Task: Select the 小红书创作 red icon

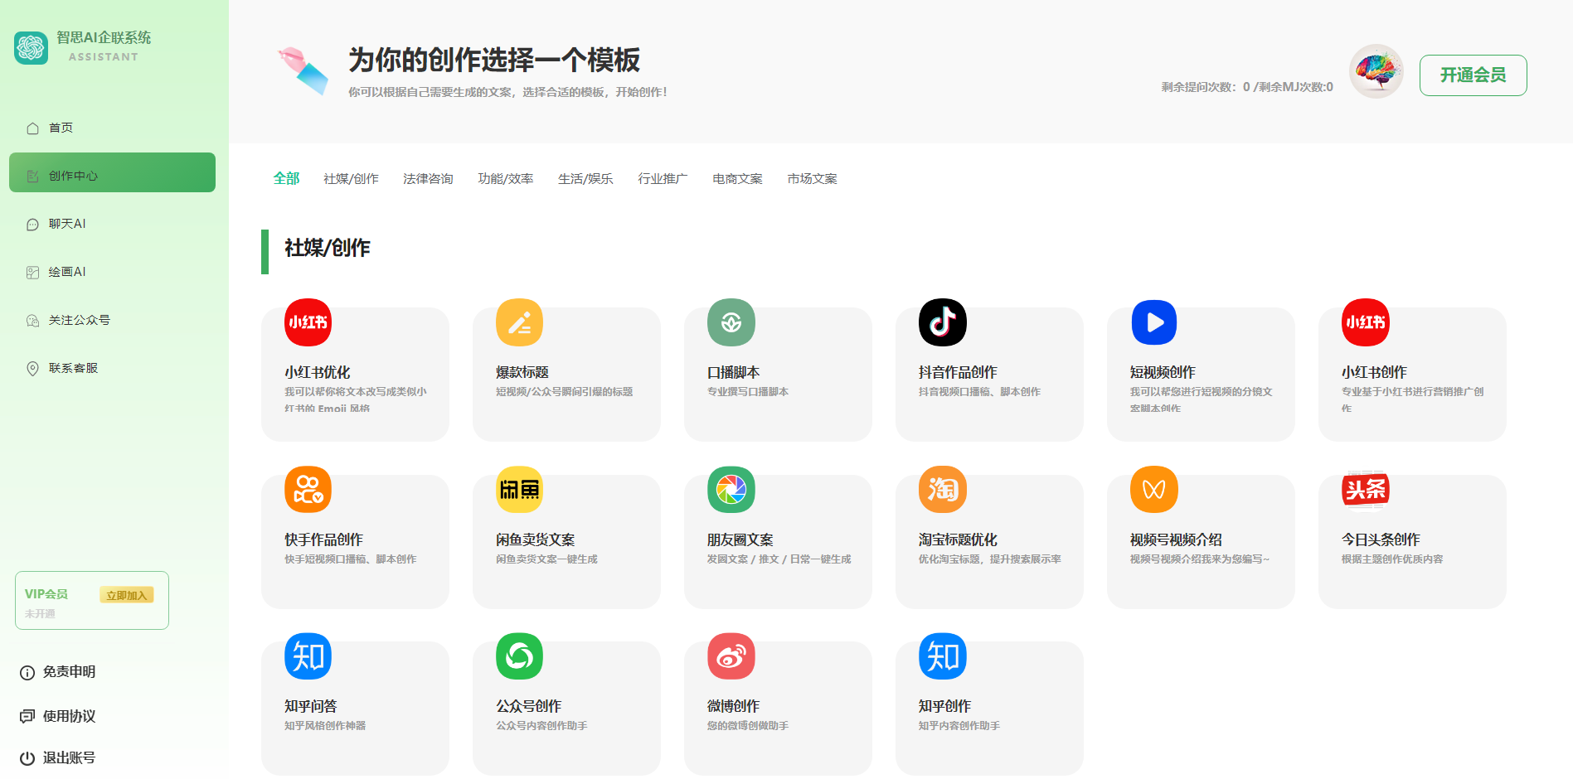Action: click(x=1365, y=322)
